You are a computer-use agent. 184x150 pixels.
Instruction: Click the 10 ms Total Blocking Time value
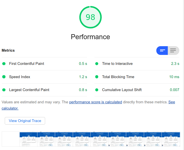[174, 77]
